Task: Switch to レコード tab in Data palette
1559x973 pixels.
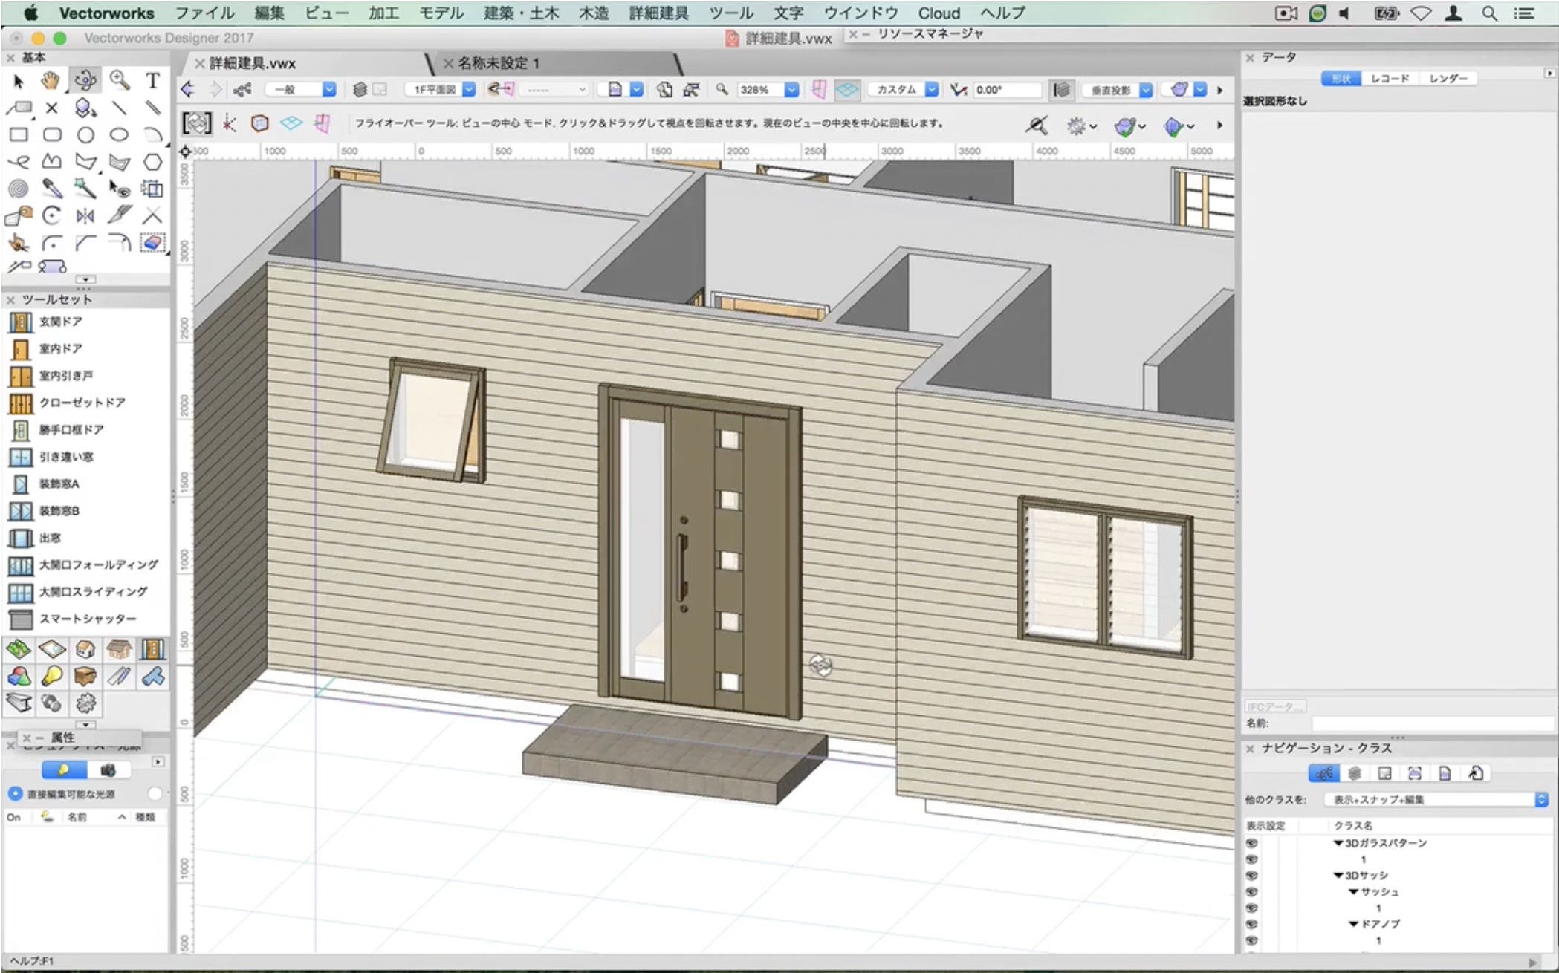Action: pyautogui.click(x=1390, y=78)
